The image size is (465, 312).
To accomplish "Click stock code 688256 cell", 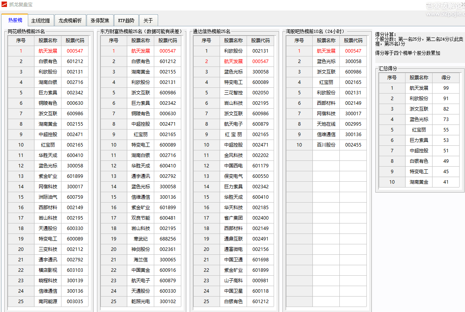I will coord(167,239).
